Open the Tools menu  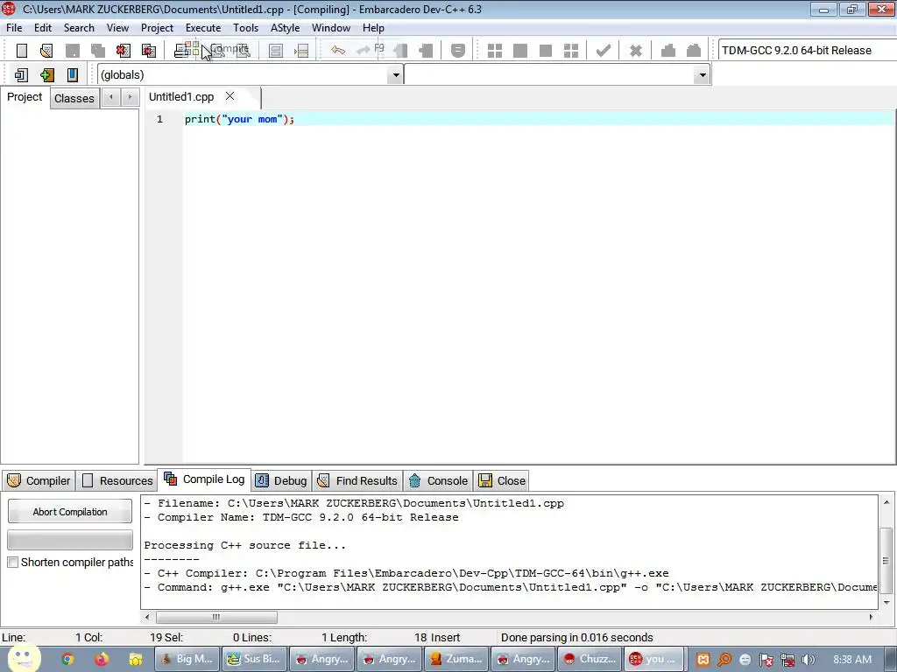click(x=245, y=28)
